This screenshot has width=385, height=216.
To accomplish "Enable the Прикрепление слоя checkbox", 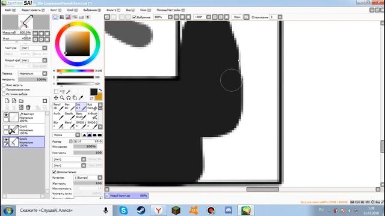I will pos(4,89).
